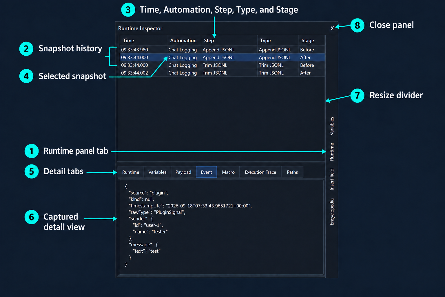Image resolution: width=445 pixels, height=297 pixels.
Task: Click the "source": "plugin" line
Action: coord(148,193)
